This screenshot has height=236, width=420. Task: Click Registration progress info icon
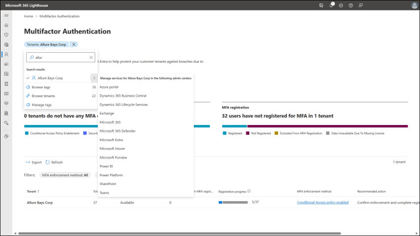(x=249, y=191)
